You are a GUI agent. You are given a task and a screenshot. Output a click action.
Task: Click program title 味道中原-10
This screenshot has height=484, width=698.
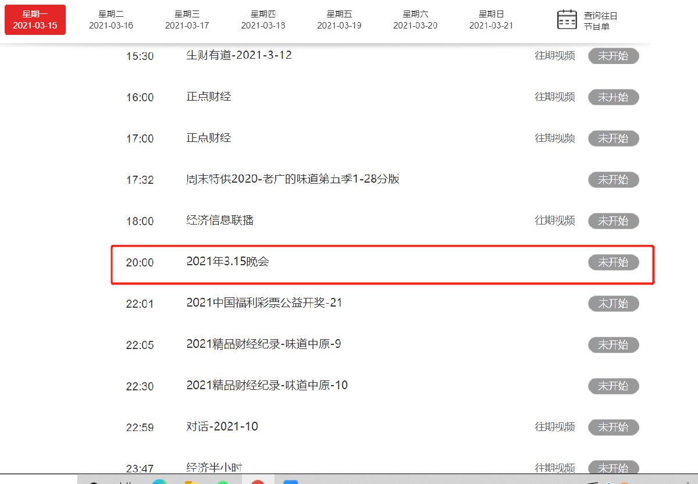tap(266, 385)
